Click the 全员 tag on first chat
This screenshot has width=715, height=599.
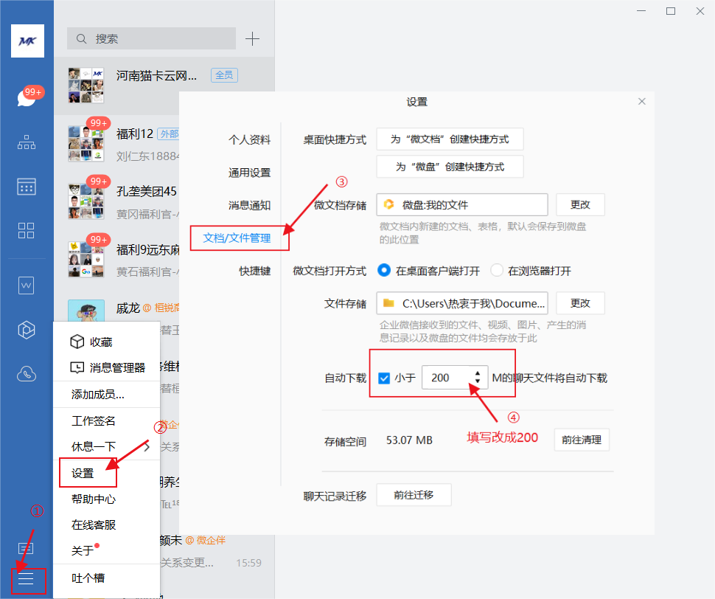(224, 75)
